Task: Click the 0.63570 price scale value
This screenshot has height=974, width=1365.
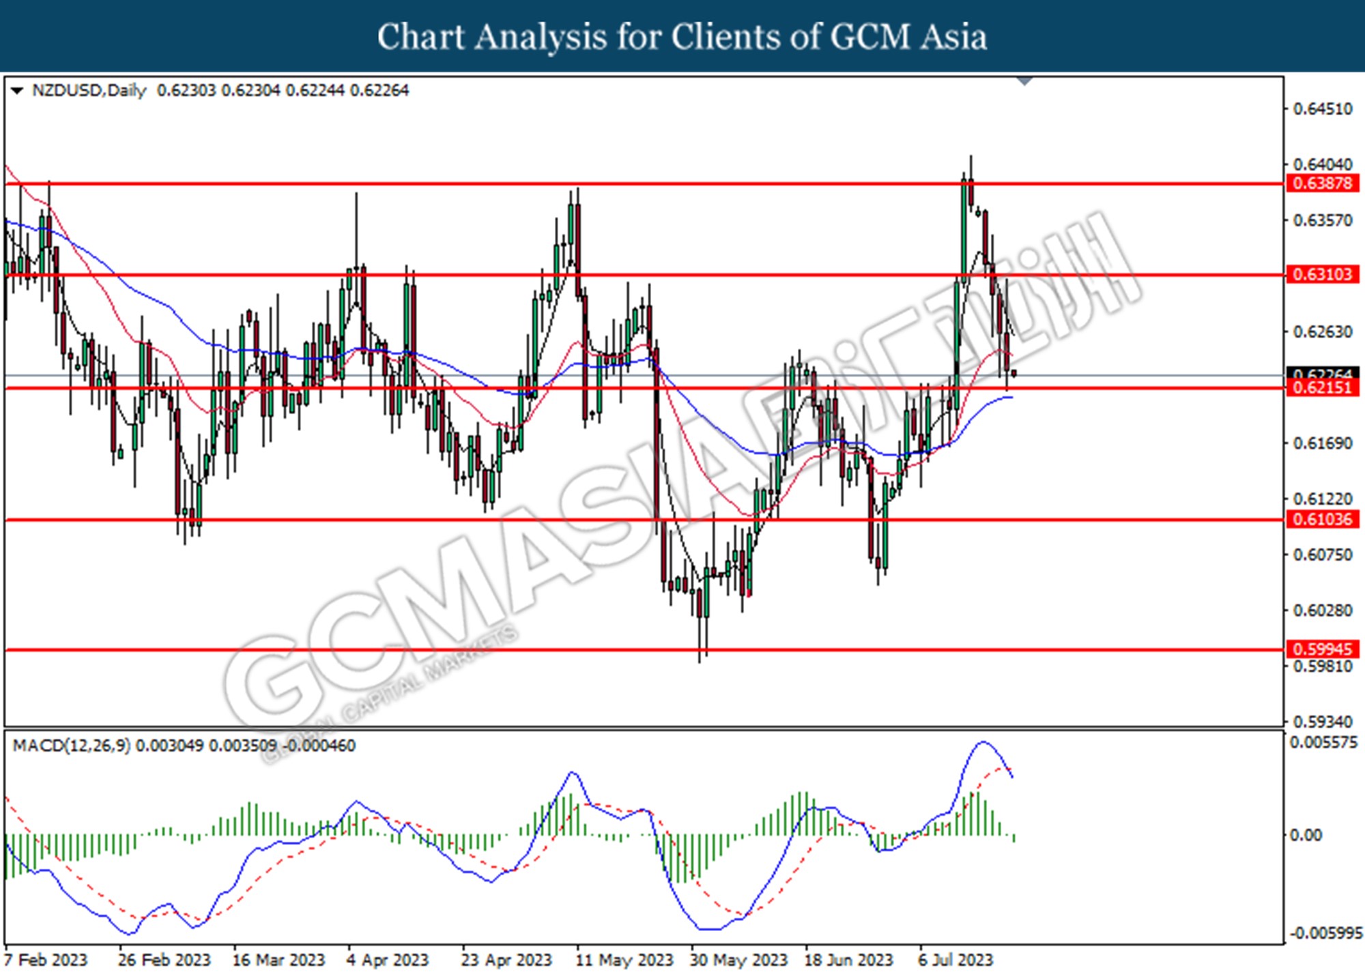Action: point(1323,220)
